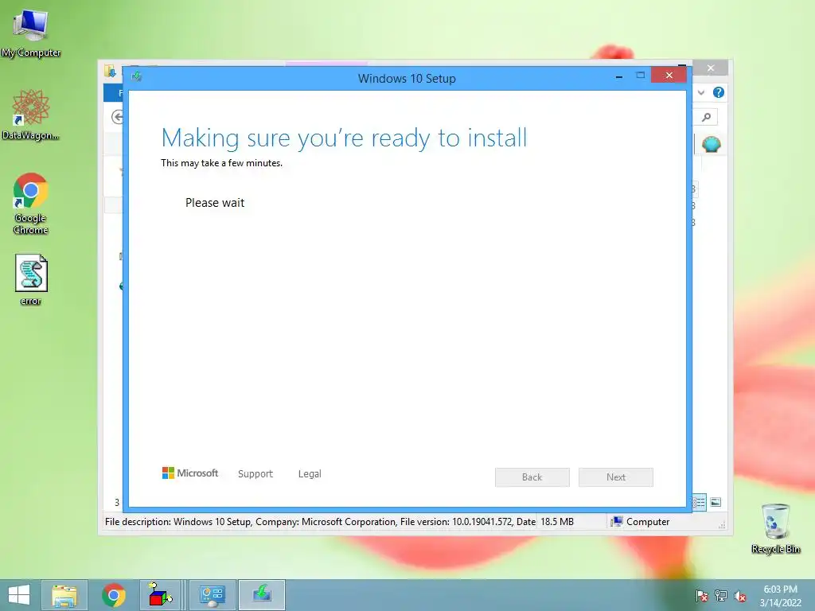The image size is (815, 611).
Task: Minimize the Windows 10 Setup window
Action: pyautogui.click(x=619, y=76)
